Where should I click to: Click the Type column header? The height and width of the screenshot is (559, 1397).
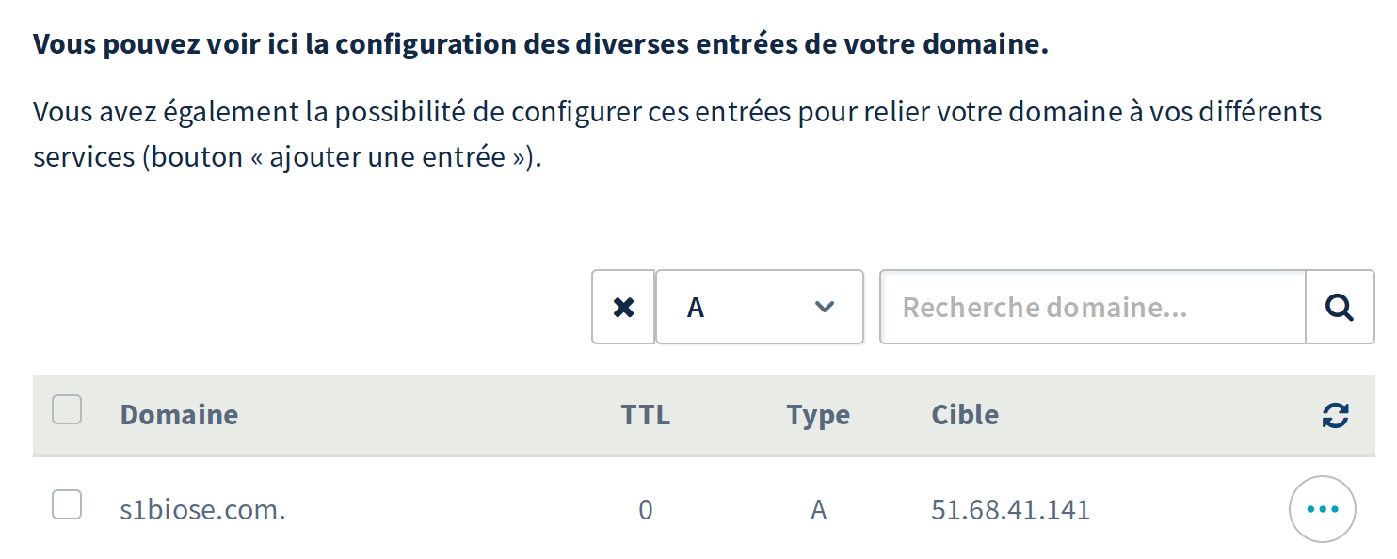click(818, 416)
